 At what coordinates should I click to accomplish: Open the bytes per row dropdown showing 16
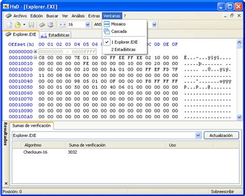tap(88, 25)
